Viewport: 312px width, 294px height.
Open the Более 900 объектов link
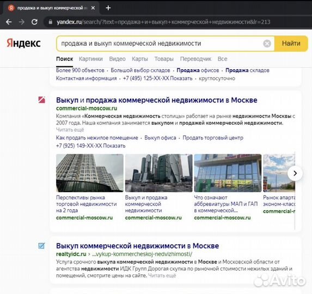click(x=80, y=70)
